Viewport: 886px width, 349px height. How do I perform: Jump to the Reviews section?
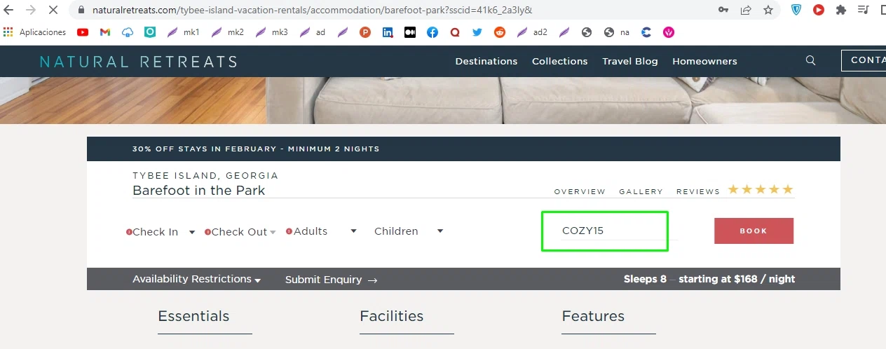[698, 191]
